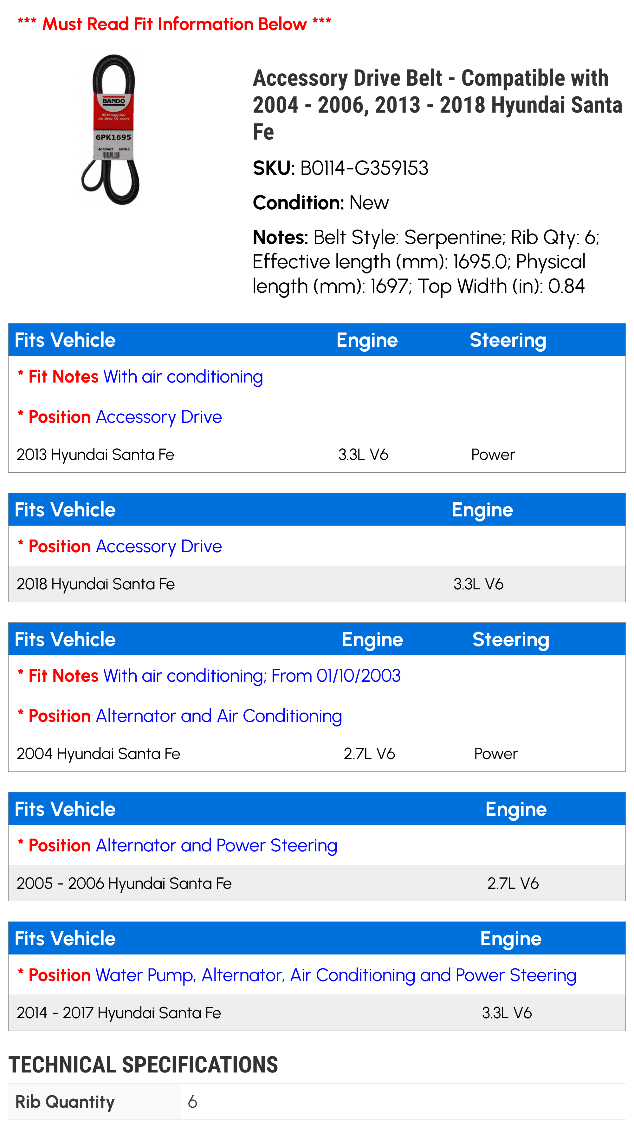The width and height of the screenshot is (634, 1128).
Task: Select the Alternator and Power Steering position note
Action: point(177,845)
